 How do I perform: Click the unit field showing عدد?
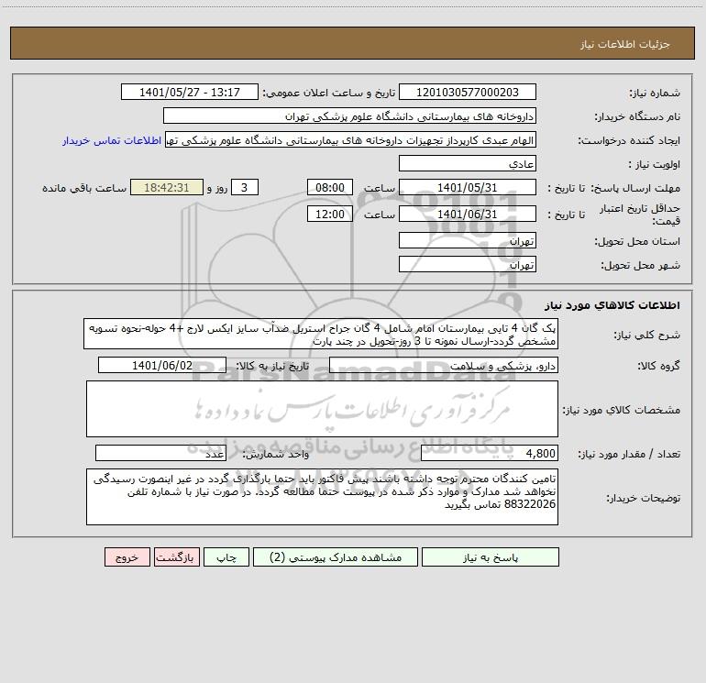160,454
